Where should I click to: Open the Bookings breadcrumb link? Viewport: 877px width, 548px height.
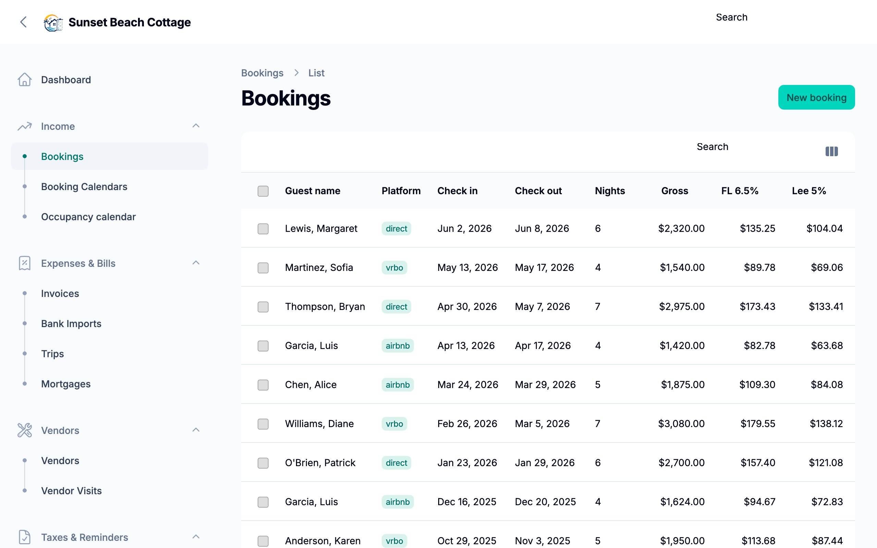point(262,73)
